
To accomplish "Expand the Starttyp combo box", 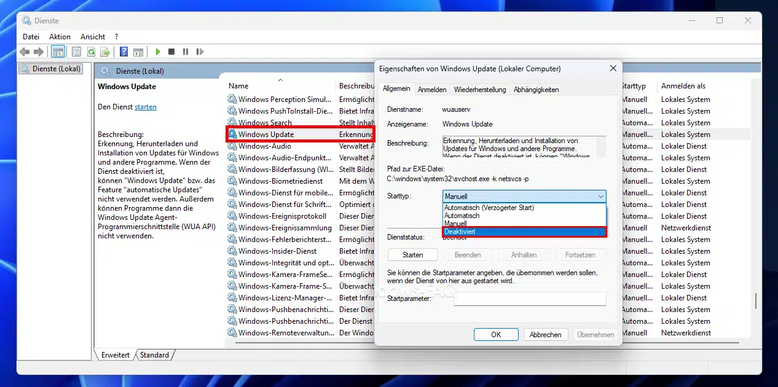I will tap(524, 197).
